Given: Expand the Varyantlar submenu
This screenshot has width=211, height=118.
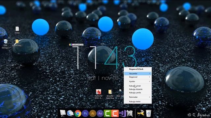Looking at the screenshot, I should [x=138, y=73].
